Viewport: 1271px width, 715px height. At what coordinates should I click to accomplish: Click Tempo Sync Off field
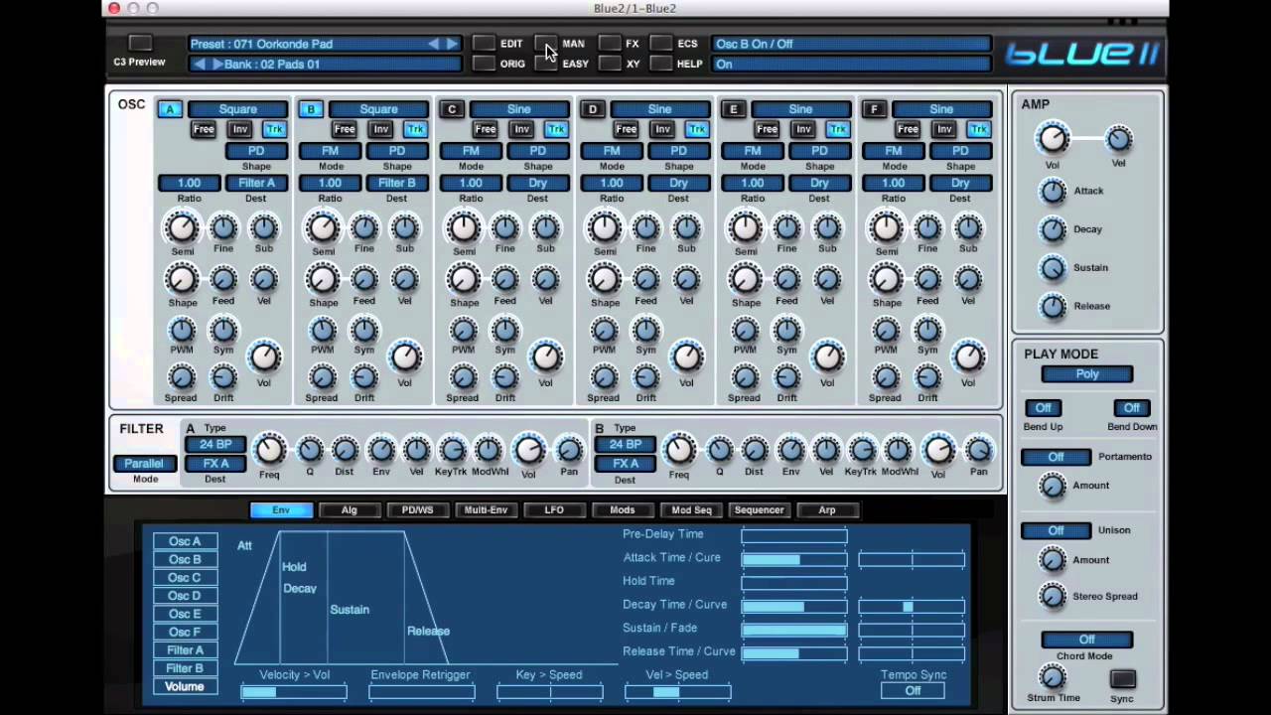click(x=913, y=691)
